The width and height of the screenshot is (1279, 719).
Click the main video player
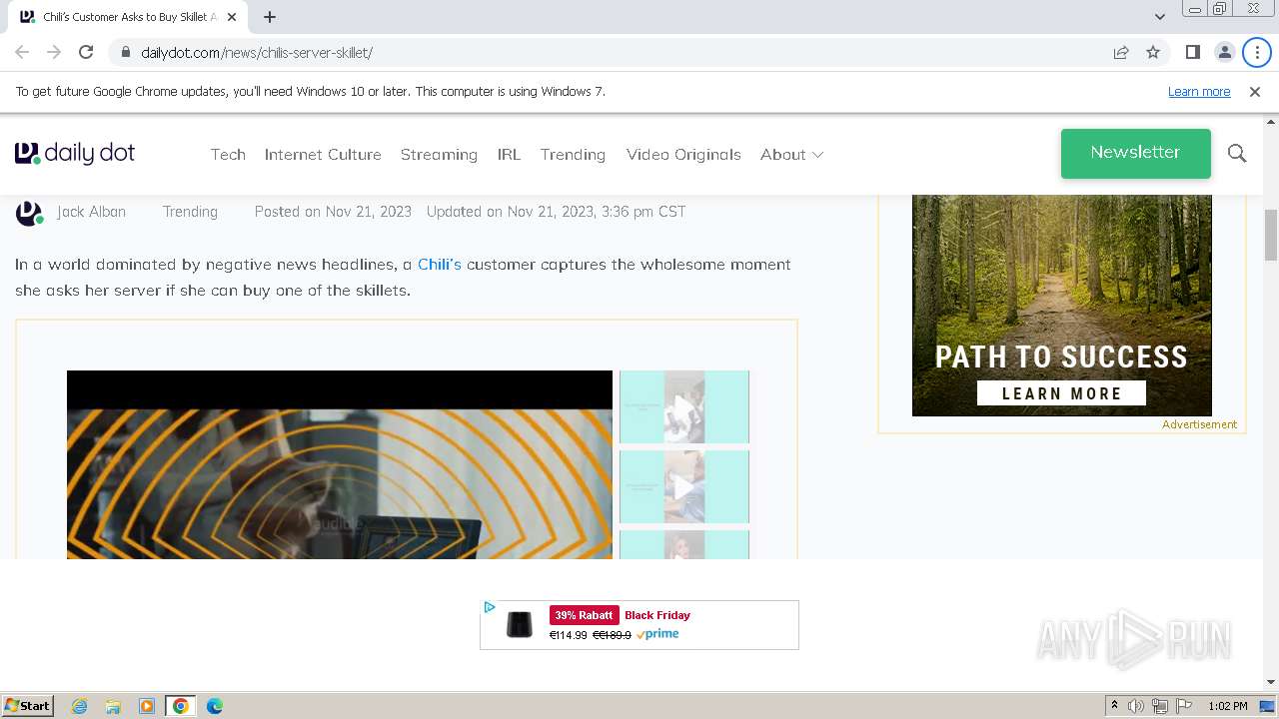pos(340,464)
